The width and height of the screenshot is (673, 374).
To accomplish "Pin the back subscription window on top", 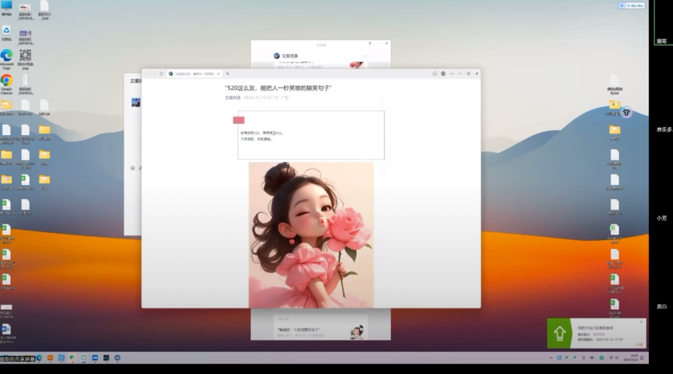I will [370, 43].
